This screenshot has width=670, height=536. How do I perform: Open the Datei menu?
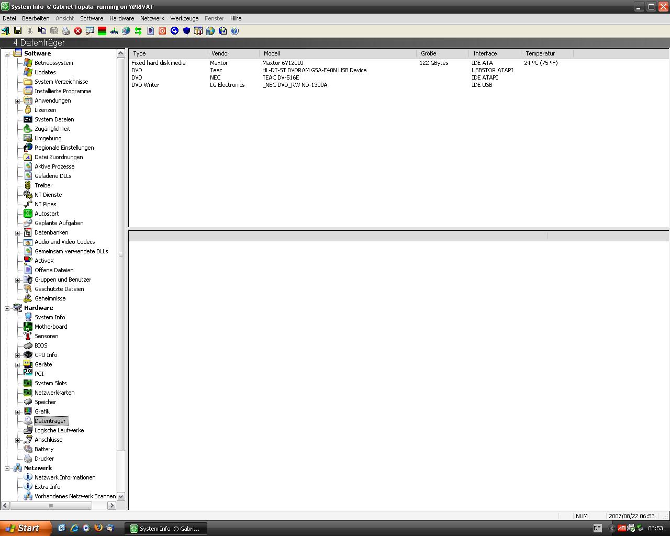coord(9,18)
